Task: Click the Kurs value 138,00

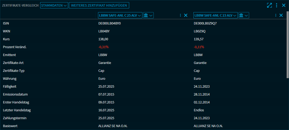Action: pyautogui.click(x=103, y=39)
